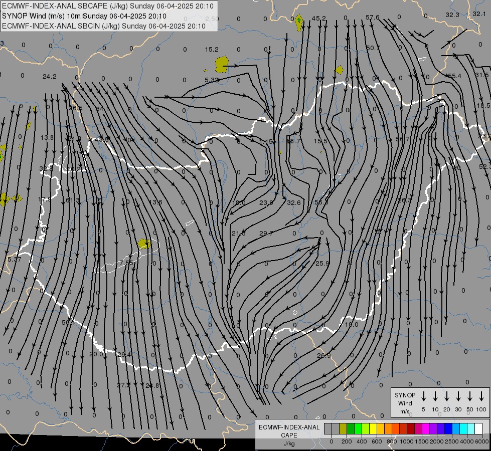The width and height of the screenshot is (491, 451).
Task: Click the map value 23.9
Action: click(266, 203)
